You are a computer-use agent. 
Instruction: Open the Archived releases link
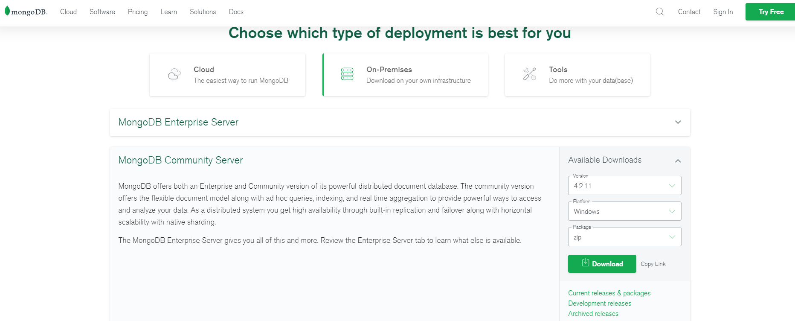[x=593, y=314]
